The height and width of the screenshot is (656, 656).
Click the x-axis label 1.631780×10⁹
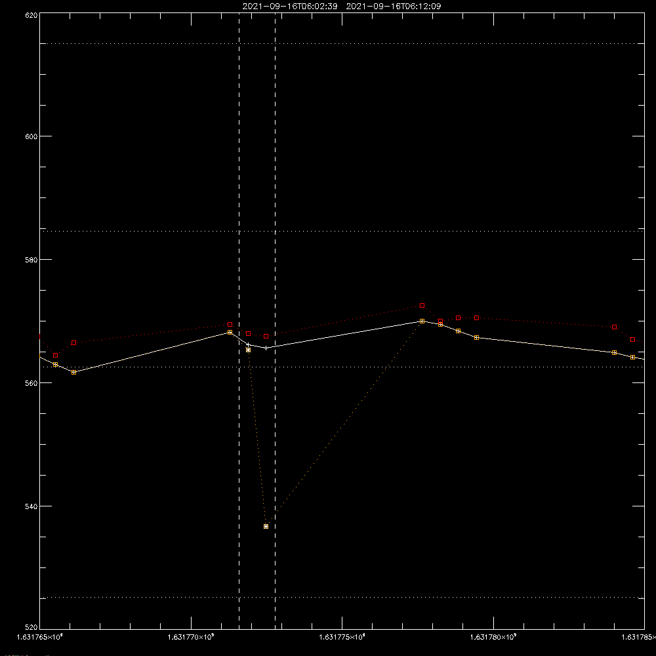pyautogui.click(x=493, y=637)
